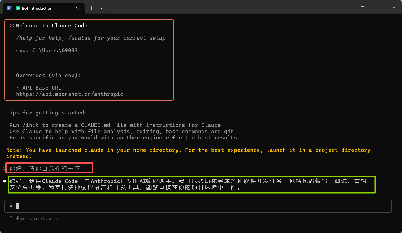Click the /help command mentioned in the welcome text
This screenshot has height=233, width=402.
[x=24, y=38]
